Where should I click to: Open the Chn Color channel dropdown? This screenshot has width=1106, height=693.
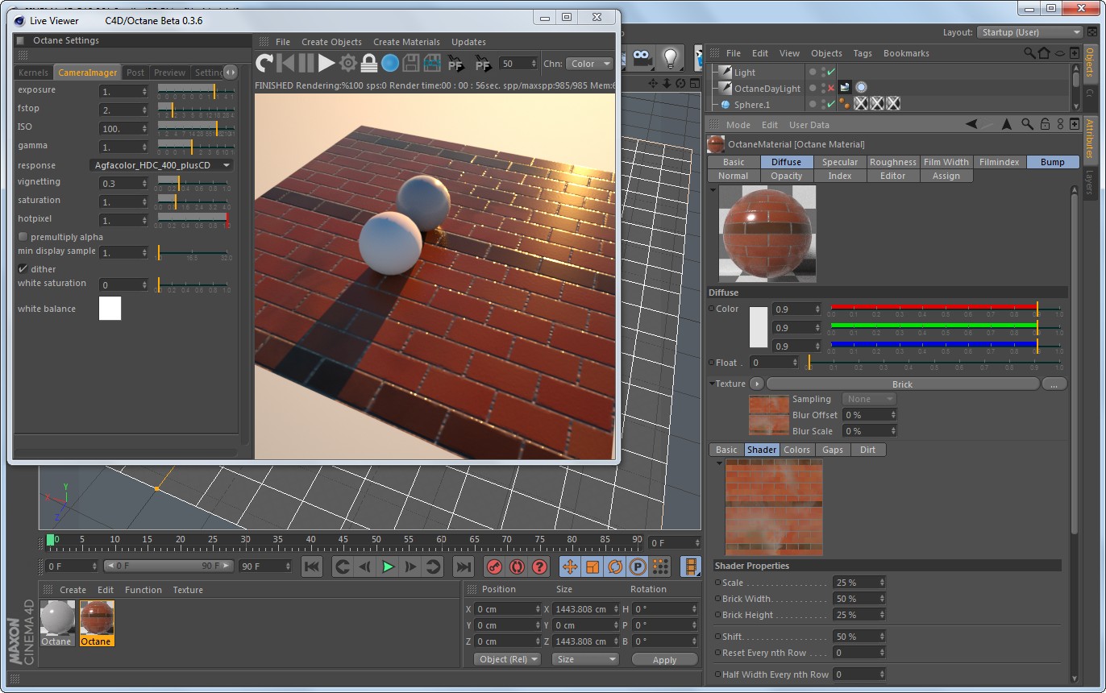point(589,64)
